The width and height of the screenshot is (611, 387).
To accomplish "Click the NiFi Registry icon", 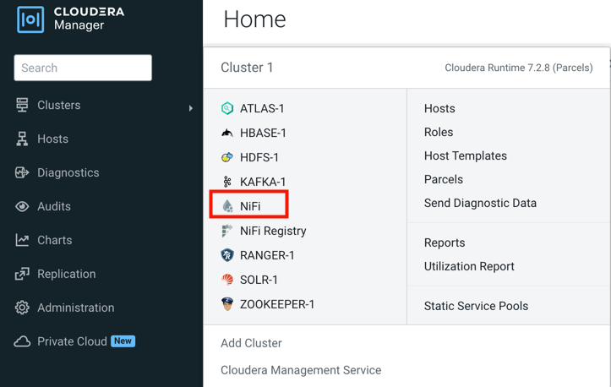I will [x=227, y=231].
